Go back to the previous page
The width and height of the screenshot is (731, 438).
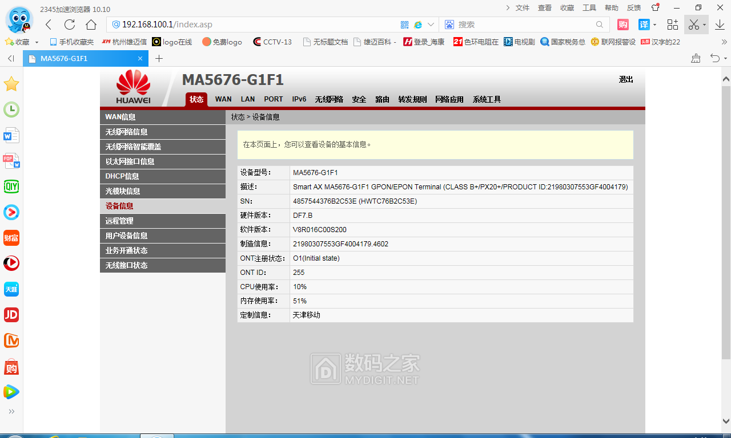pos(49,25)
